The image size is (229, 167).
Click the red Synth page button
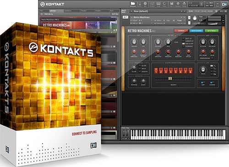(x=181, y=31)
